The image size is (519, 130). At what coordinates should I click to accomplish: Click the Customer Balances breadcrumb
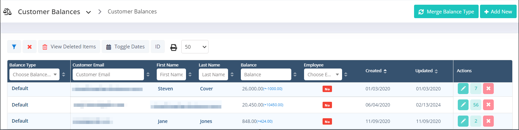[x=132, y=11]
